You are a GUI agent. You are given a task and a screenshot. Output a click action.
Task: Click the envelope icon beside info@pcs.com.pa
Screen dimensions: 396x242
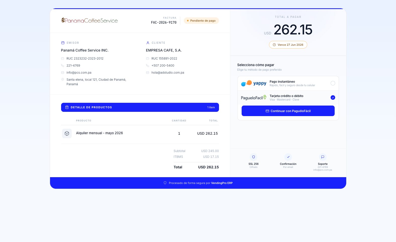(63, 73)
